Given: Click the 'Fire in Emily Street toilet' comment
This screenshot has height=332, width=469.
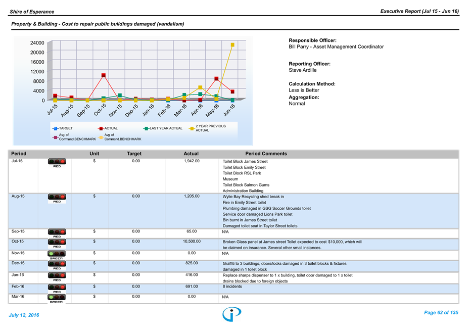Looking at the screenshot, I should tap(245, 203).
